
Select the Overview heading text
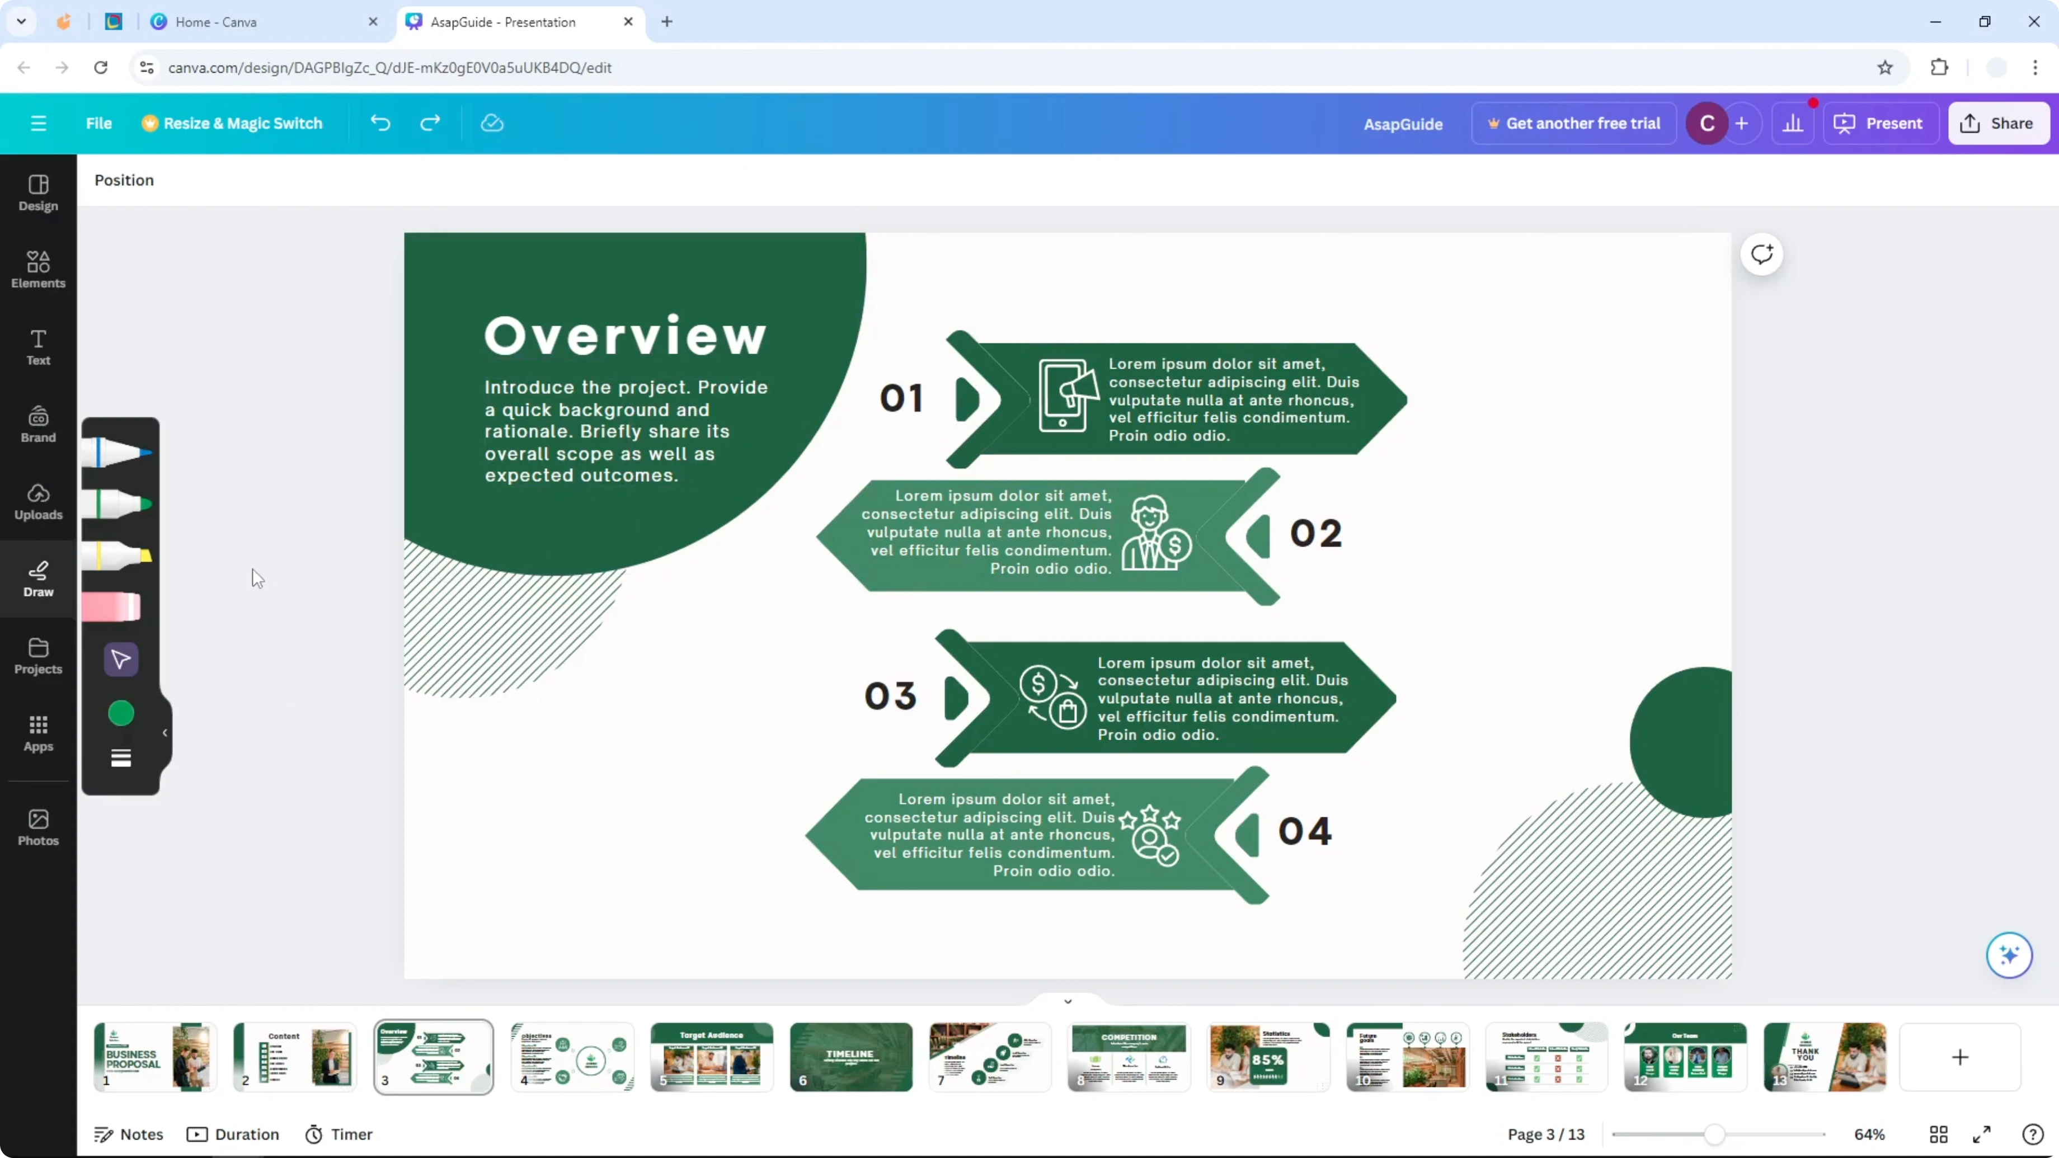pos(625,335)
